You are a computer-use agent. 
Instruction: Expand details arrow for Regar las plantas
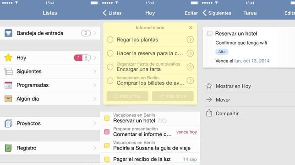(190, 40)
